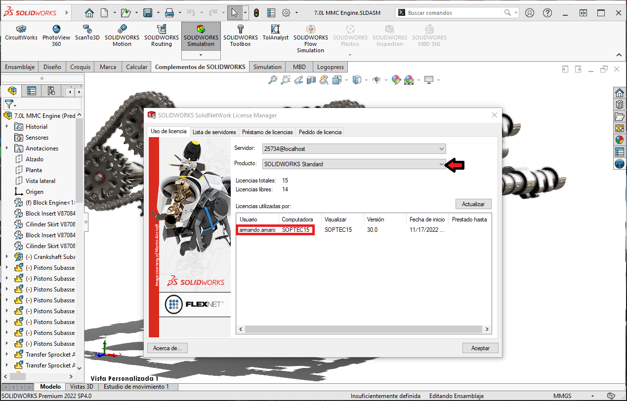
Task: Switch to Pedido de licencia tab
Action: pos(320,132)
